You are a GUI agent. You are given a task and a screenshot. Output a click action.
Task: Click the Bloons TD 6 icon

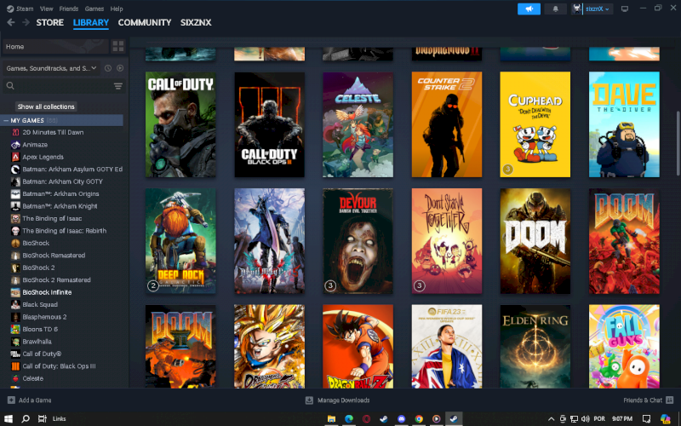pyautogui.click(x=15, y=329)
